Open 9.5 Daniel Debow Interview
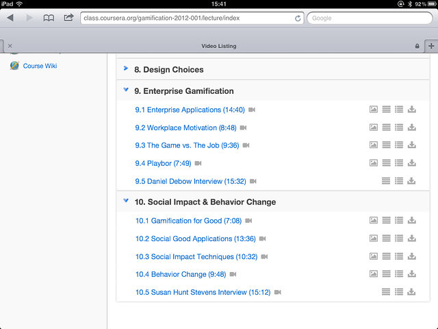This screenshot has height=329, width=438. [190, 181]
